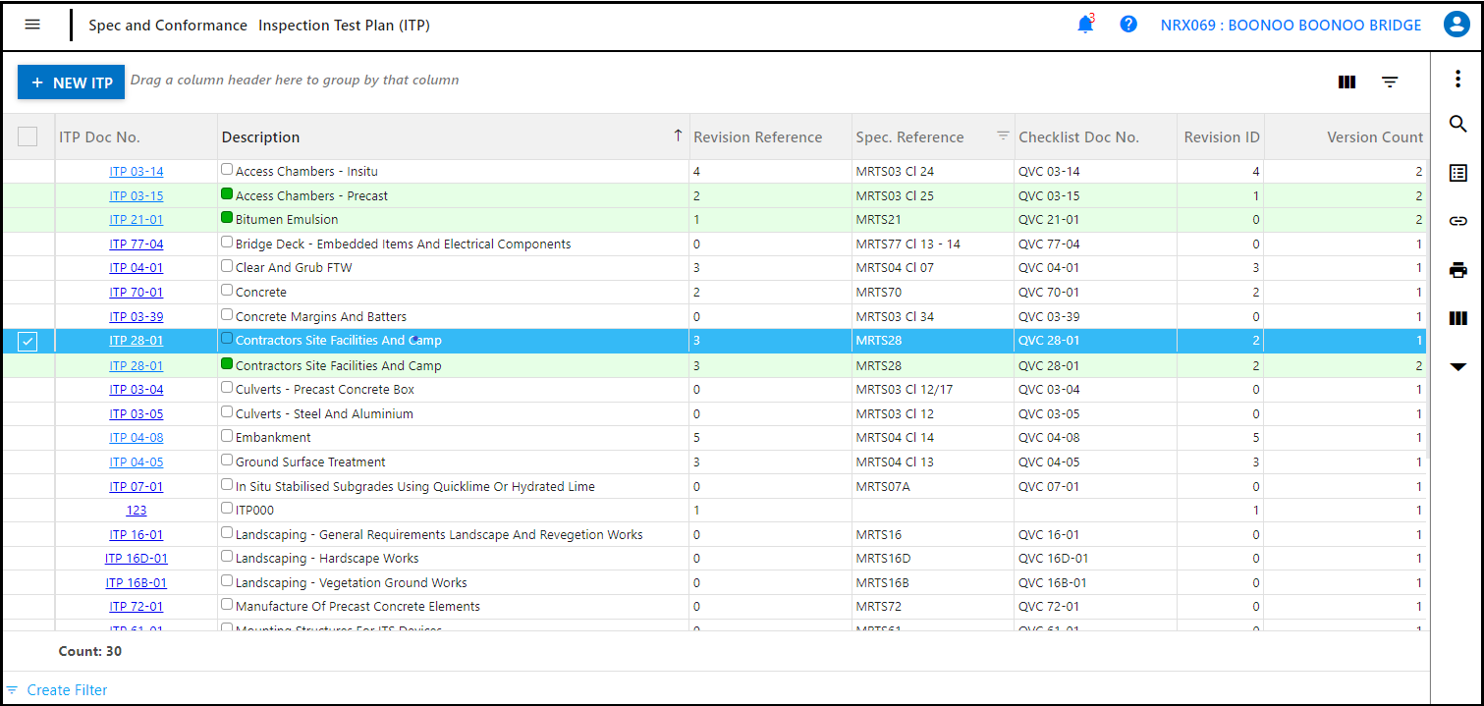Image resolution: width=1484 pixels, height=706 pixels.
Task: Open the list view icon in sidebar
Action: tap(1458, 173)
